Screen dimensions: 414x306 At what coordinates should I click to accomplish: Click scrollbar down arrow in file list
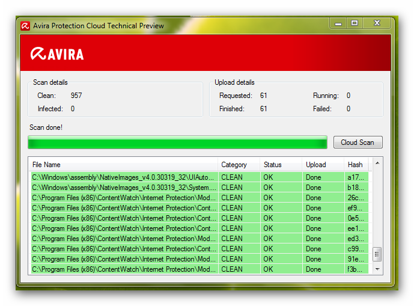point(377,269)
